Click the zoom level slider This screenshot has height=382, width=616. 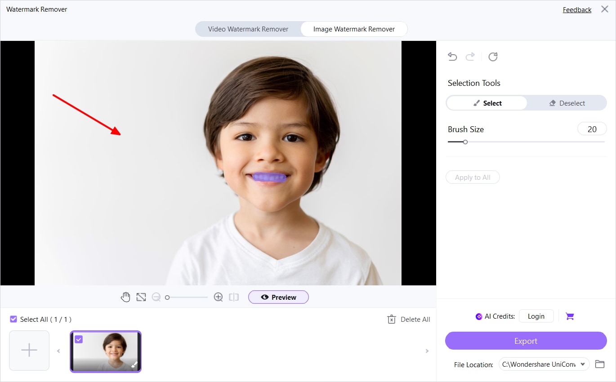pyautogui.click(x=186, y=297)
